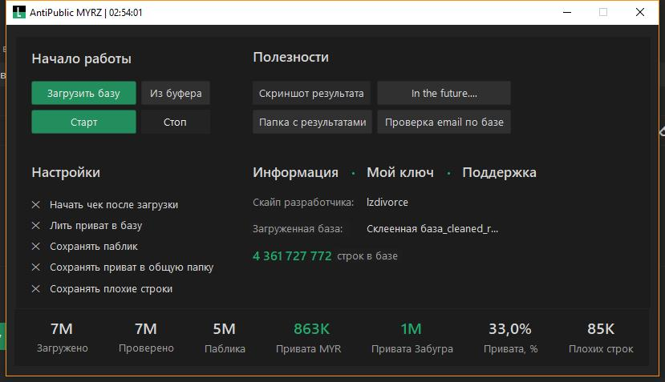665x382 pixels.
Task: Click the In the future.... button
Action: tap(444, 93)
